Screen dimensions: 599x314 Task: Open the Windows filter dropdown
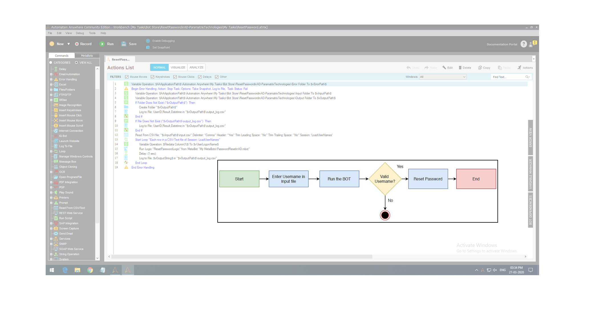[x=443, y=77]
